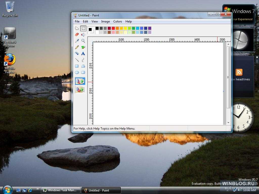Image resolution: width=259 pixels, height=194 pixels.
Task: Activate the Pick Color eyedropper tool
Action: (77, 41)
